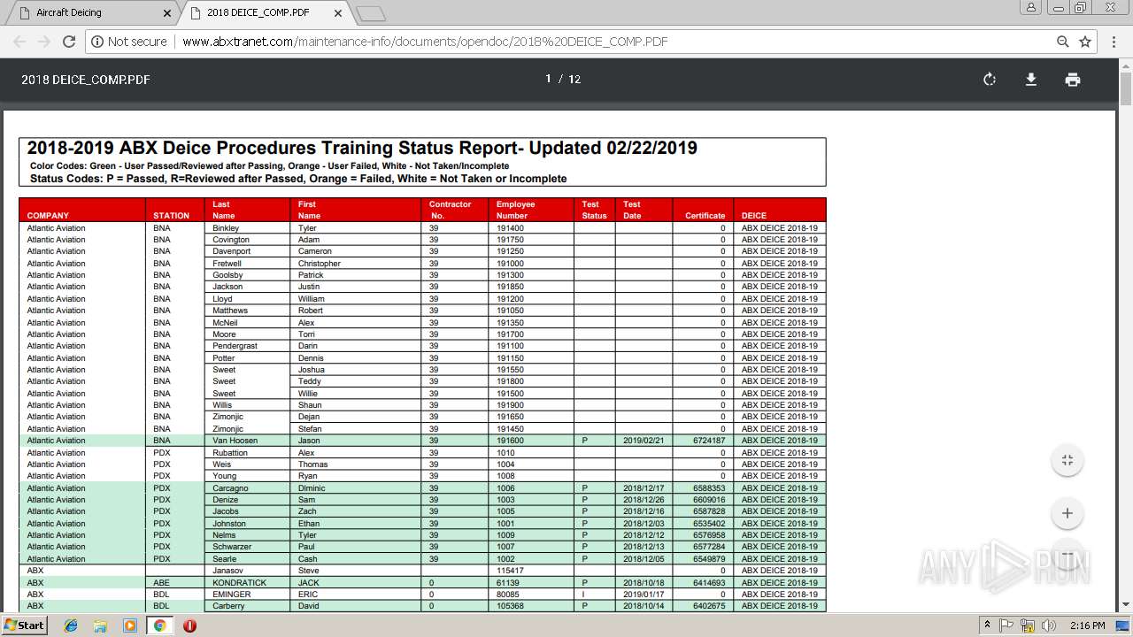Open the media player taskbar icon

point(130,625)
